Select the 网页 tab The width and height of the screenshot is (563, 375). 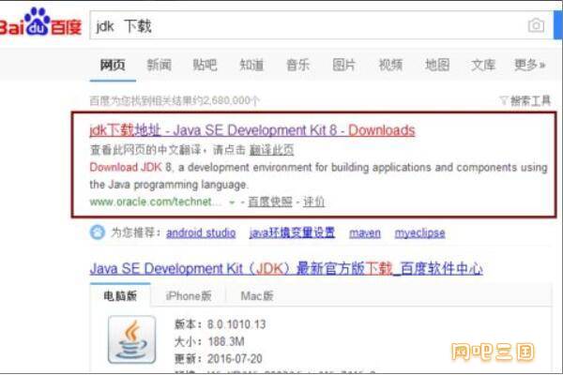pos(113,65)
